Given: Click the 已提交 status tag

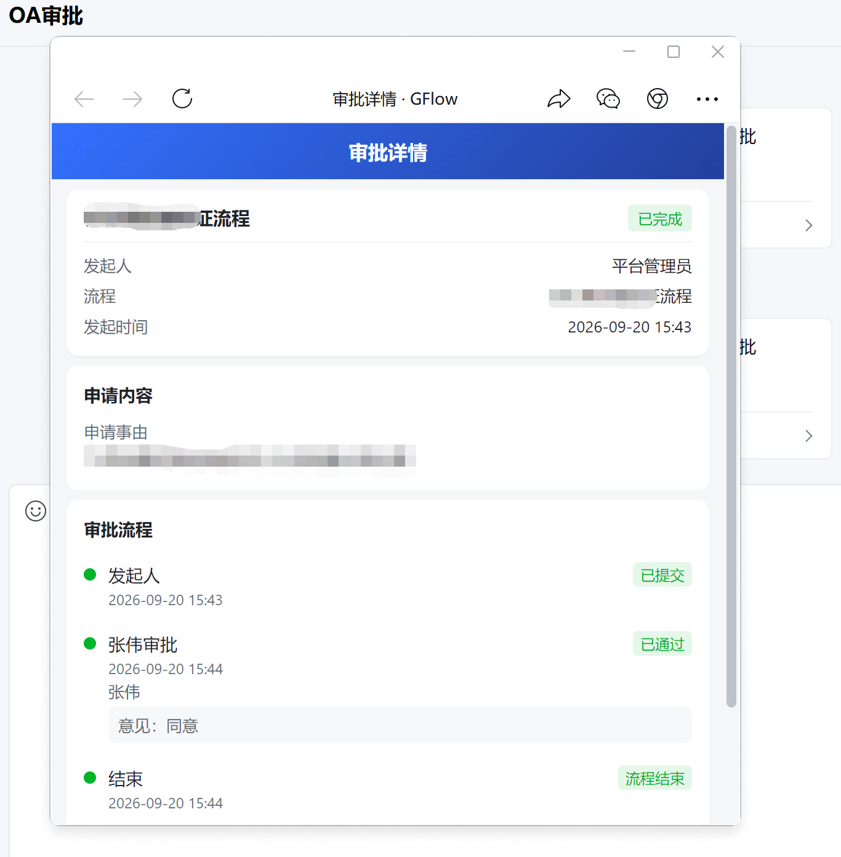Looking at the screenshot, I should pyautogui.click(x=662, y=575).
